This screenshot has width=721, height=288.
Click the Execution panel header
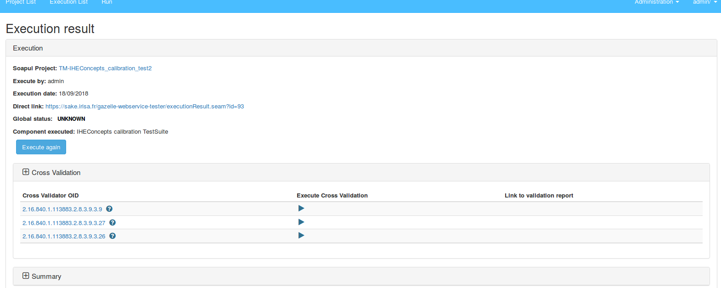361,48
